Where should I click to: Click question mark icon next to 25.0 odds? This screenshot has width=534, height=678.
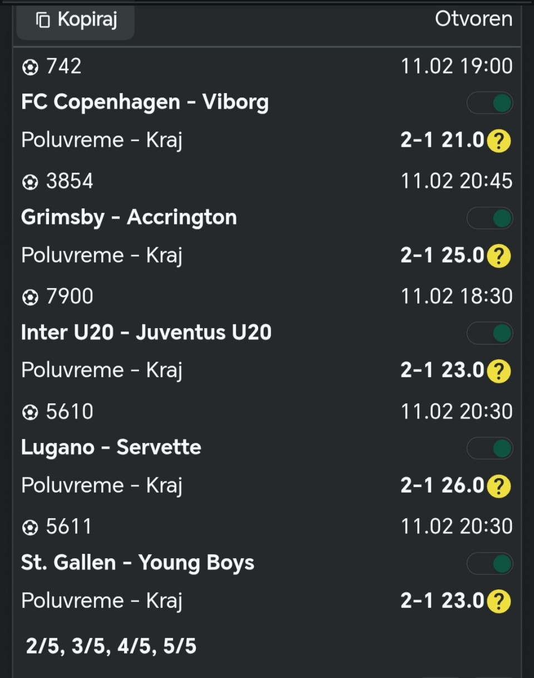pos(498,256)
